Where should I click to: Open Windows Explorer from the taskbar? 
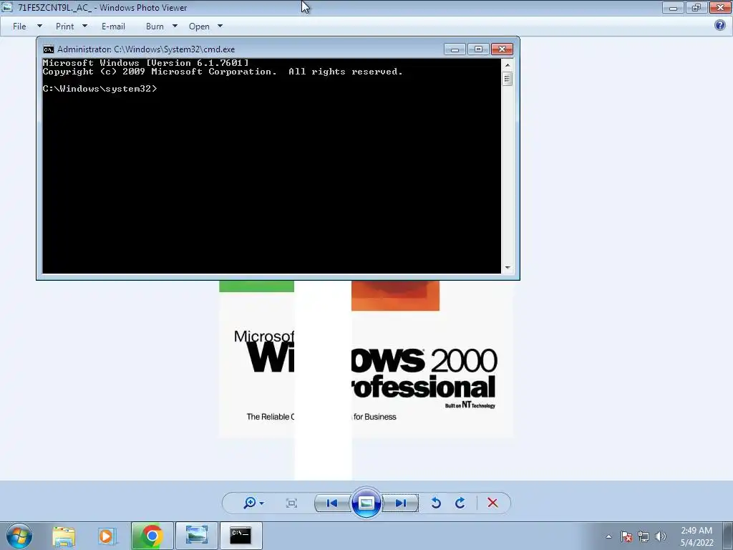(x=64, y=536)
